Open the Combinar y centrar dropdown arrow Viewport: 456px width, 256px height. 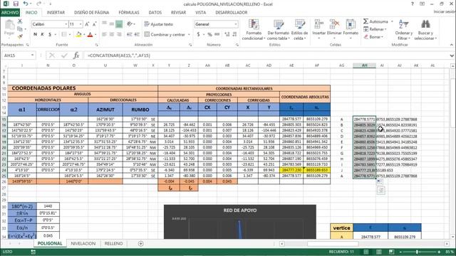click(189, 35)
